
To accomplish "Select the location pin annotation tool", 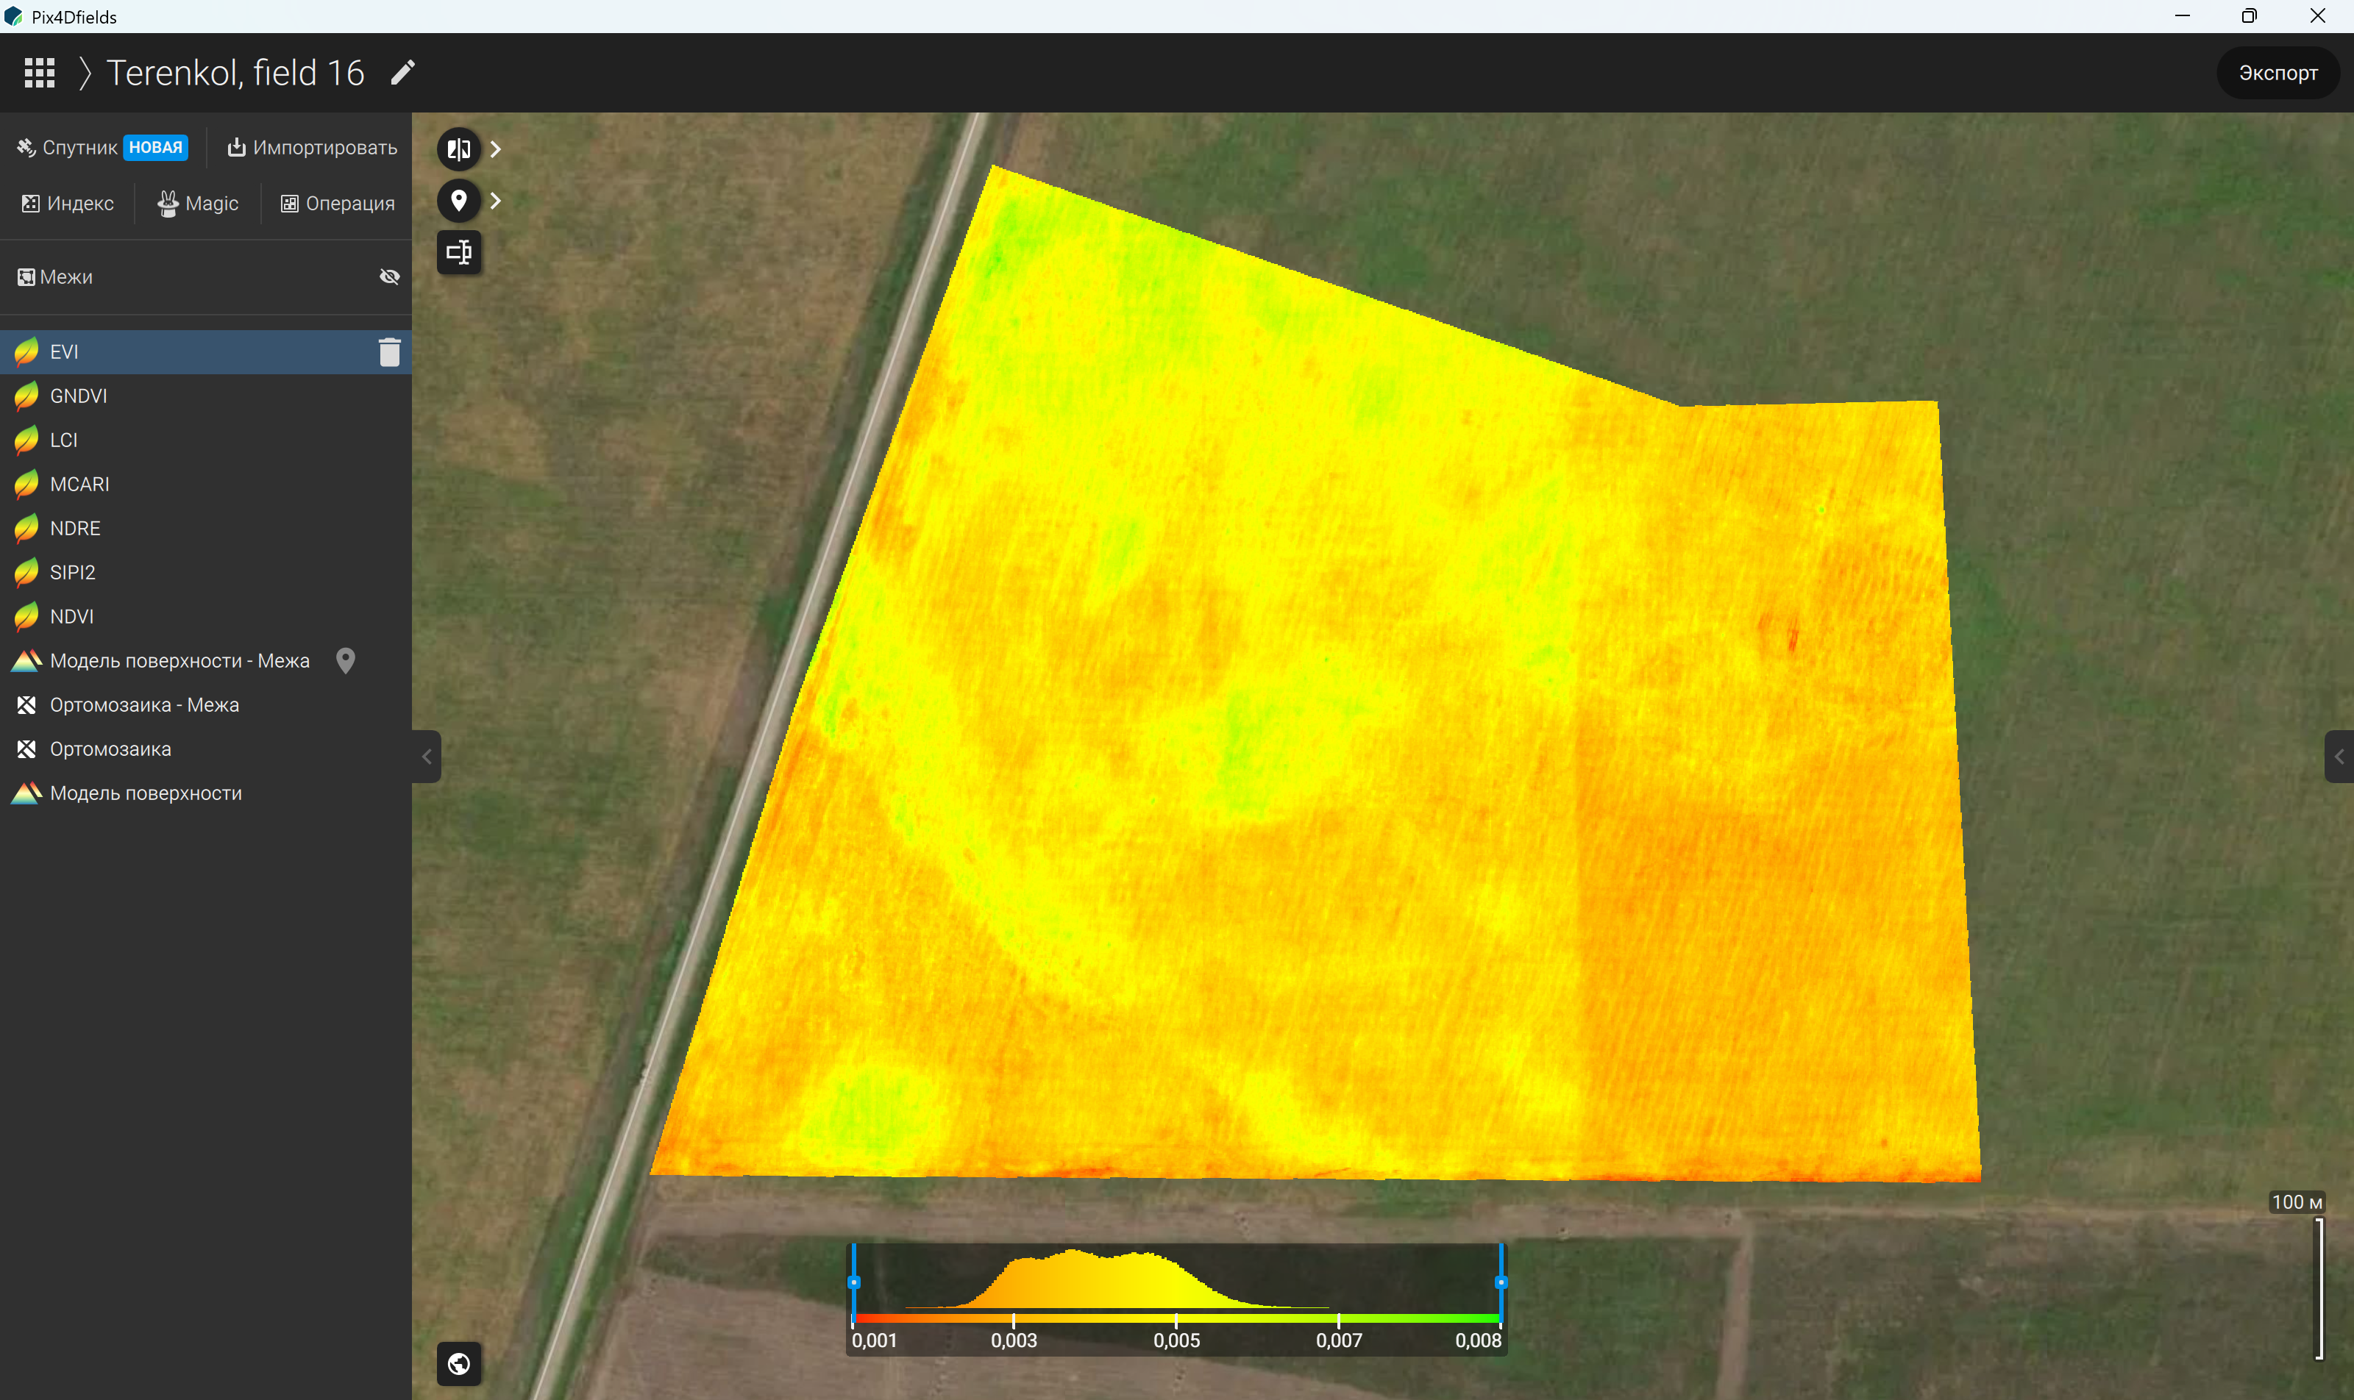I will 459,201.
